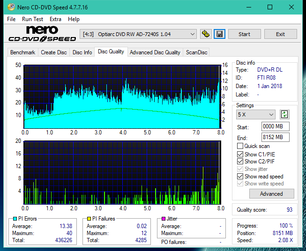Click the save floppy disk icon
Screen dimensions: 306x251
[219, 34]
